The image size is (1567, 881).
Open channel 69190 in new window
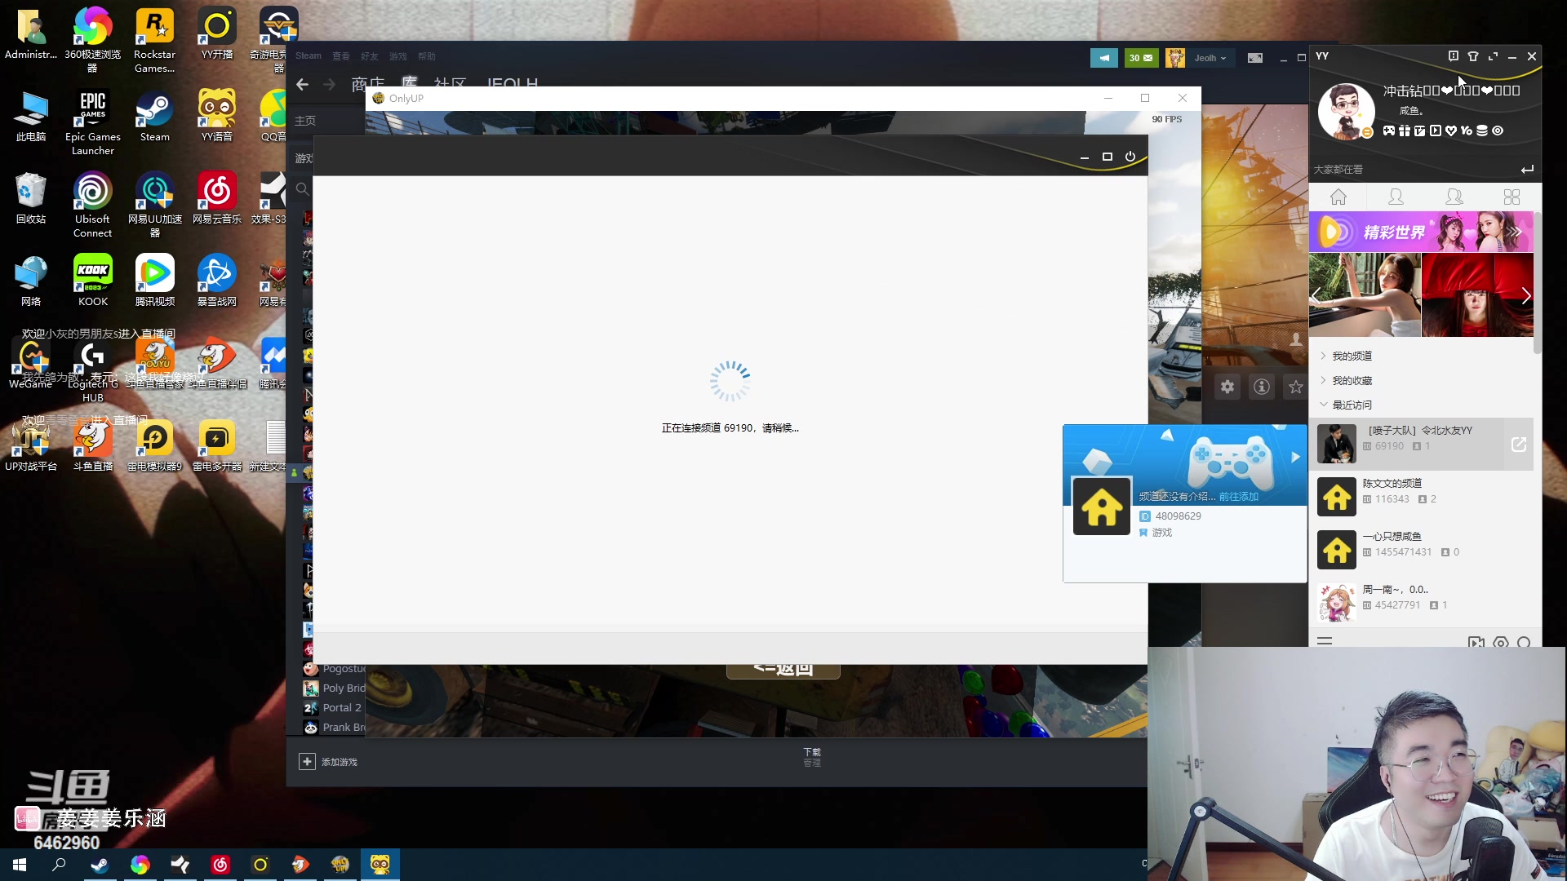(x=1519, y=445)
